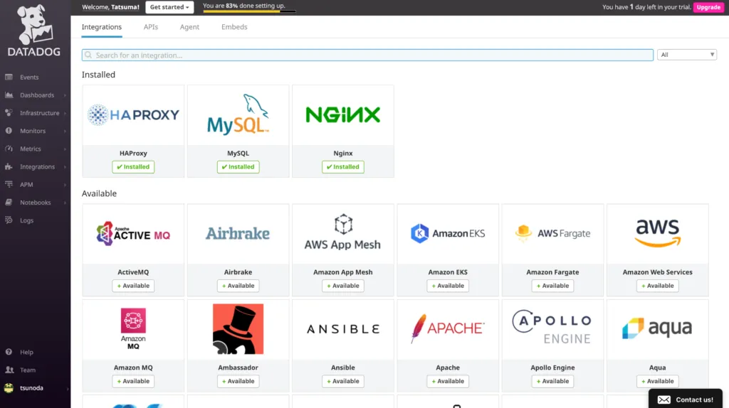This screenshot has height=408, width=729.
Task: Click Nginx Installed button
Action: [343, 166]
